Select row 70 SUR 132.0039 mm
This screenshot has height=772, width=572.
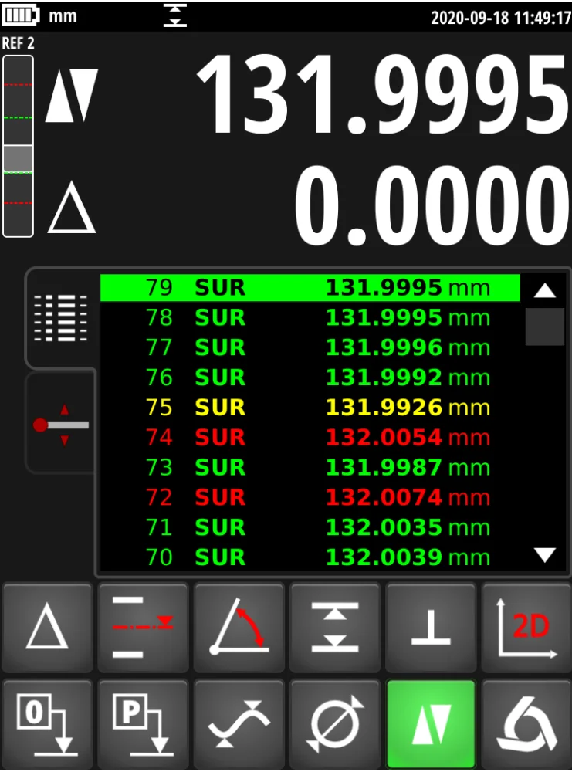(310, 557)
